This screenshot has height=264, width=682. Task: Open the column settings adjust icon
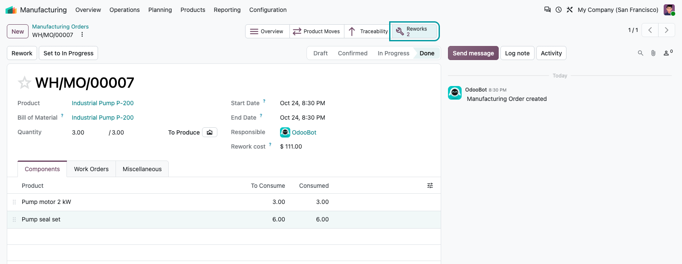[x=430, y=186]
